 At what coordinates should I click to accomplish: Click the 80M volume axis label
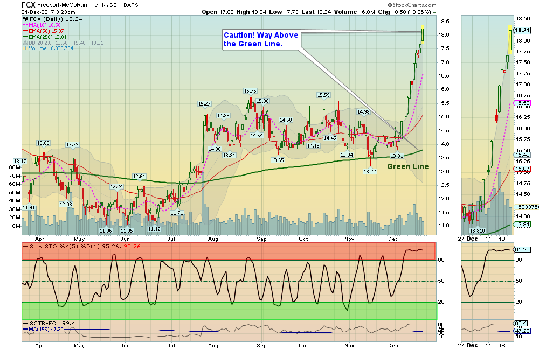coord(15,167)
